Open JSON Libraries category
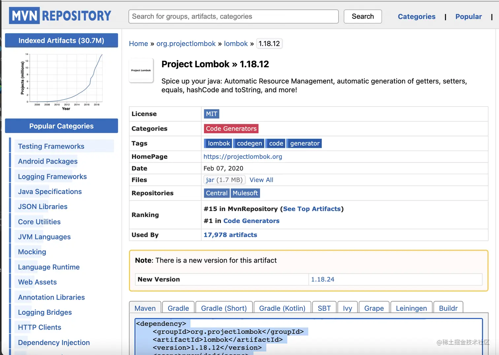 (43, 207)
